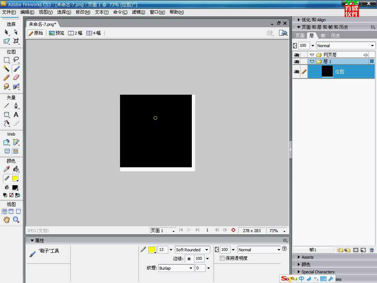The width and height of the screenshot is (377, 283).
Task: Open the yellow stroke color swatch in toolbox
Action: 15,178
